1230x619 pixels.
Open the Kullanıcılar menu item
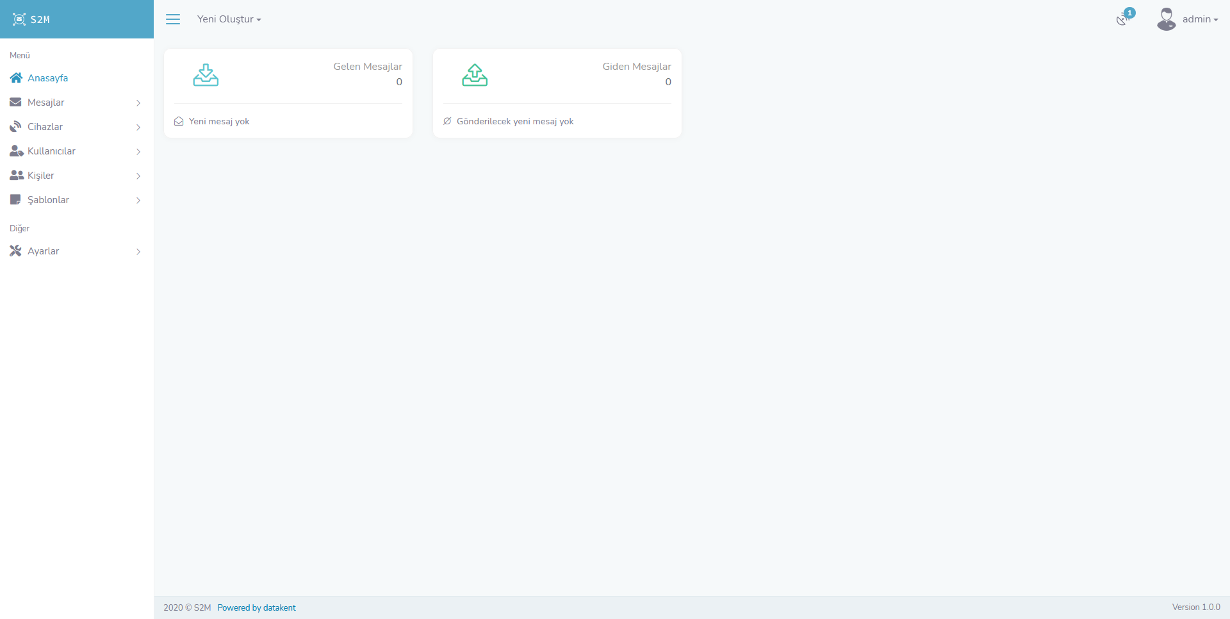point(51,151)
